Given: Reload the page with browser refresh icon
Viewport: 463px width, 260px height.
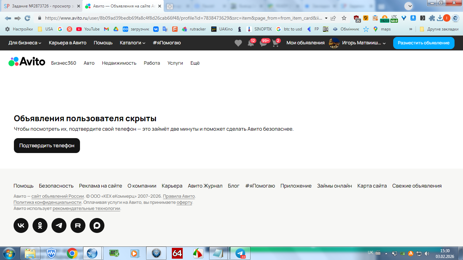Looking at the screenshot, I should click(x=27, y=18).
